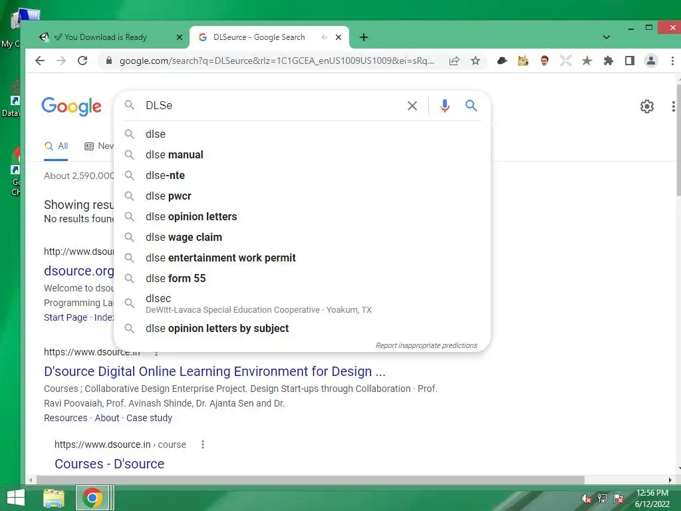Mute the DLSeurce tab audio icon
The width and height of the screenshot is (681, 511).
click(324, 37)
